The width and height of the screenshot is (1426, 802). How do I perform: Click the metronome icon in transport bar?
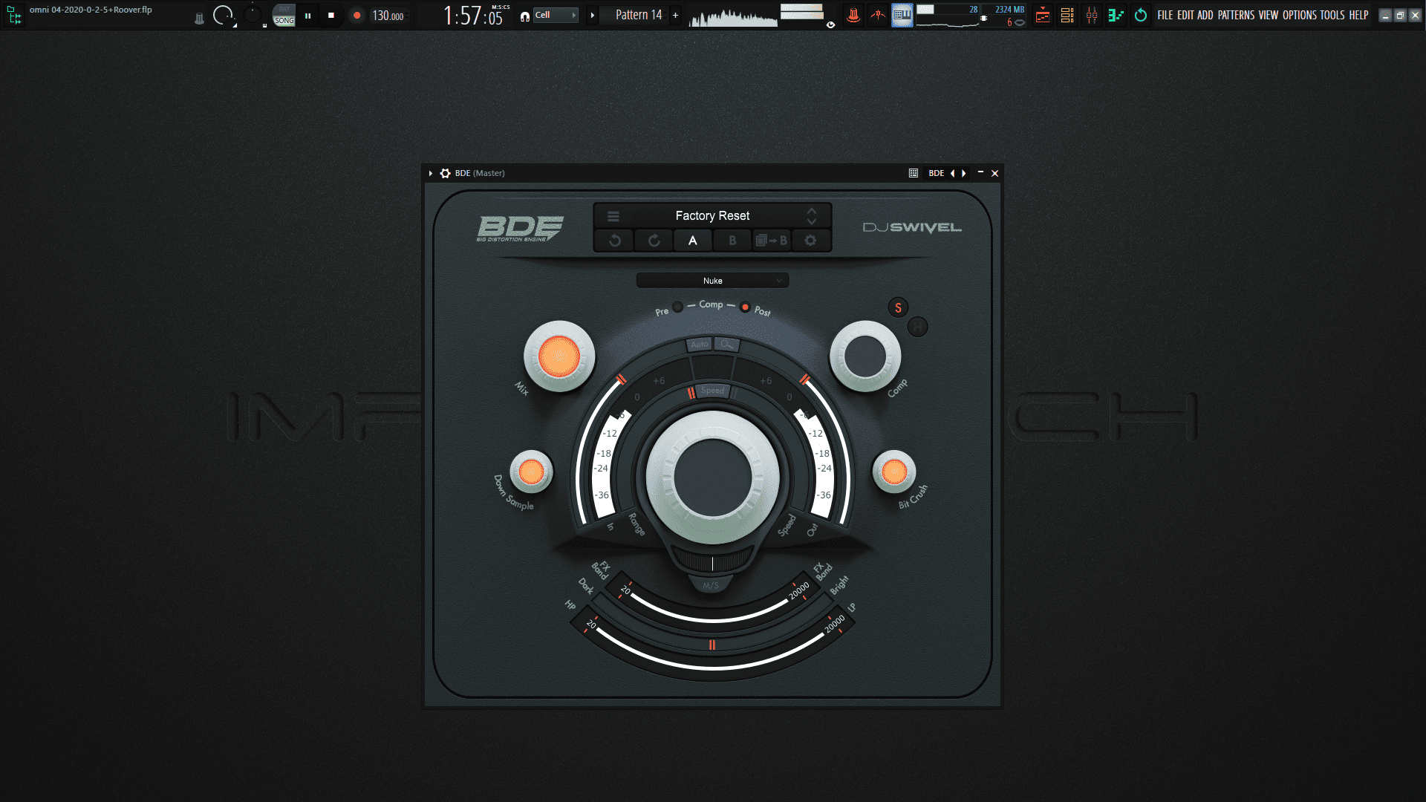199,18
